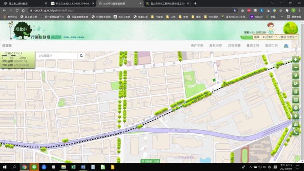Screen dimensions: 304x171
Task: Activate the location pin map tool
Action: tap(295, 75)
